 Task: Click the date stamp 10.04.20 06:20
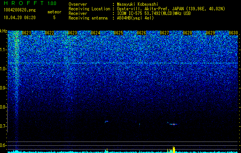point(20,18)
